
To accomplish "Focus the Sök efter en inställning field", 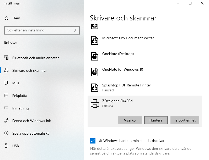I will pyautogui.click(x=39, y=30).
